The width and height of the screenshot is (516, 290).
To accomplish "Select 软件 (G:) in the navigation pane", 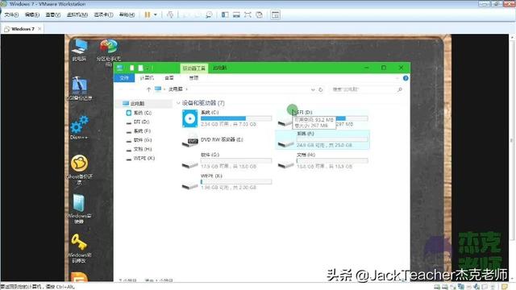I will (x=143, y=140).
